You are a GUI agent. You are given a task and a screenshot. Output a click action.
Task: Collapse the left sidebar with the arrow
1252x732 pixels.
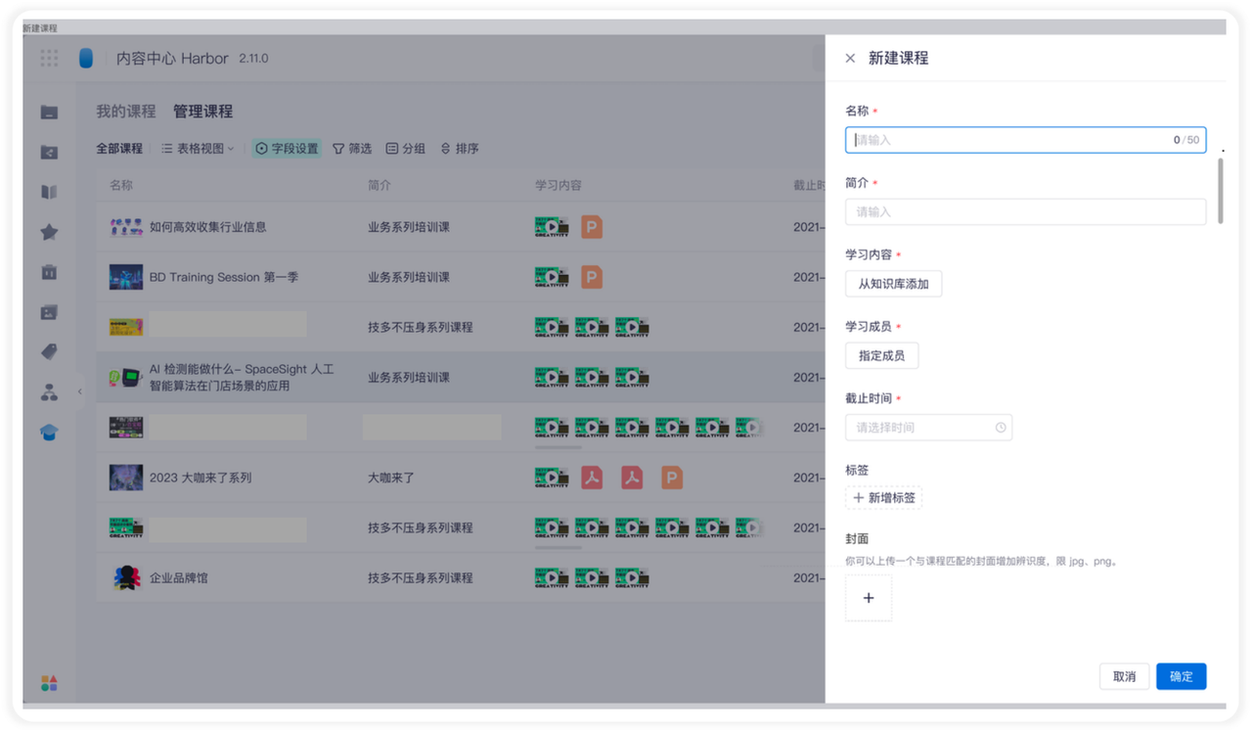pos(80,391)
